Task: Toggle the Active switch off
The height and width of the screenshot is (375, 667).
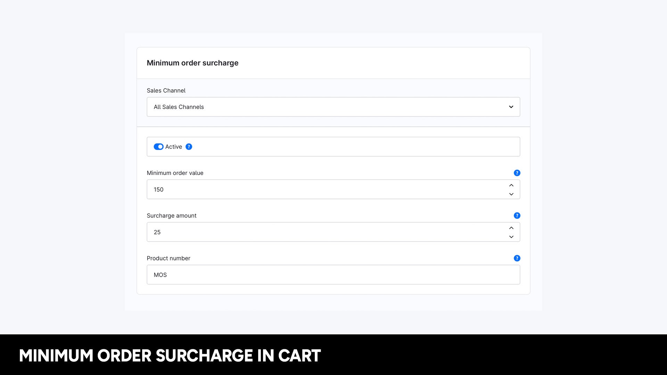Action: tap(158, 147)
